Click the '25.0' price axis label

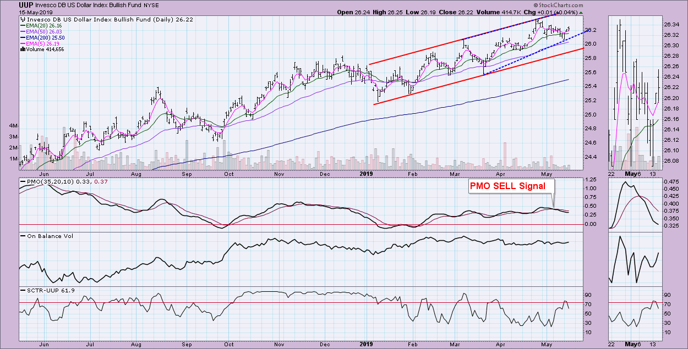pos(589,114)
